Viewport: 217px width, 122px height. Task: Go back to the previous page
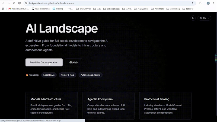pos(3,3)
